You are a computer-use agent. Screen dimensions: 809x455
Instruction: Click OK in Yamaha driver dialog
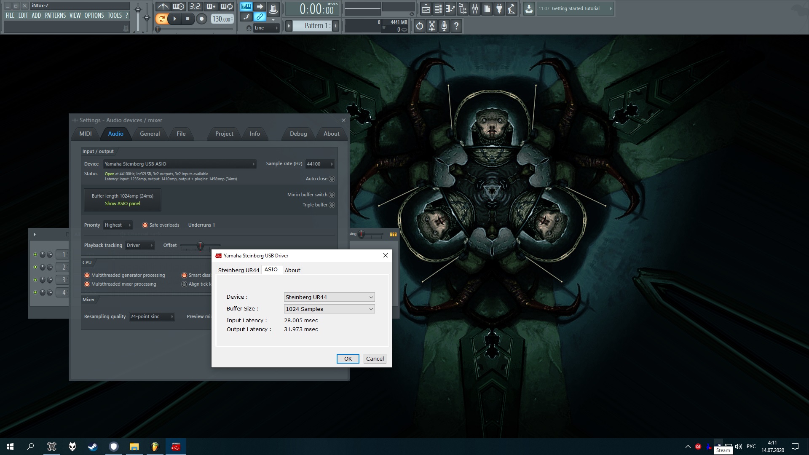(348, 359)
